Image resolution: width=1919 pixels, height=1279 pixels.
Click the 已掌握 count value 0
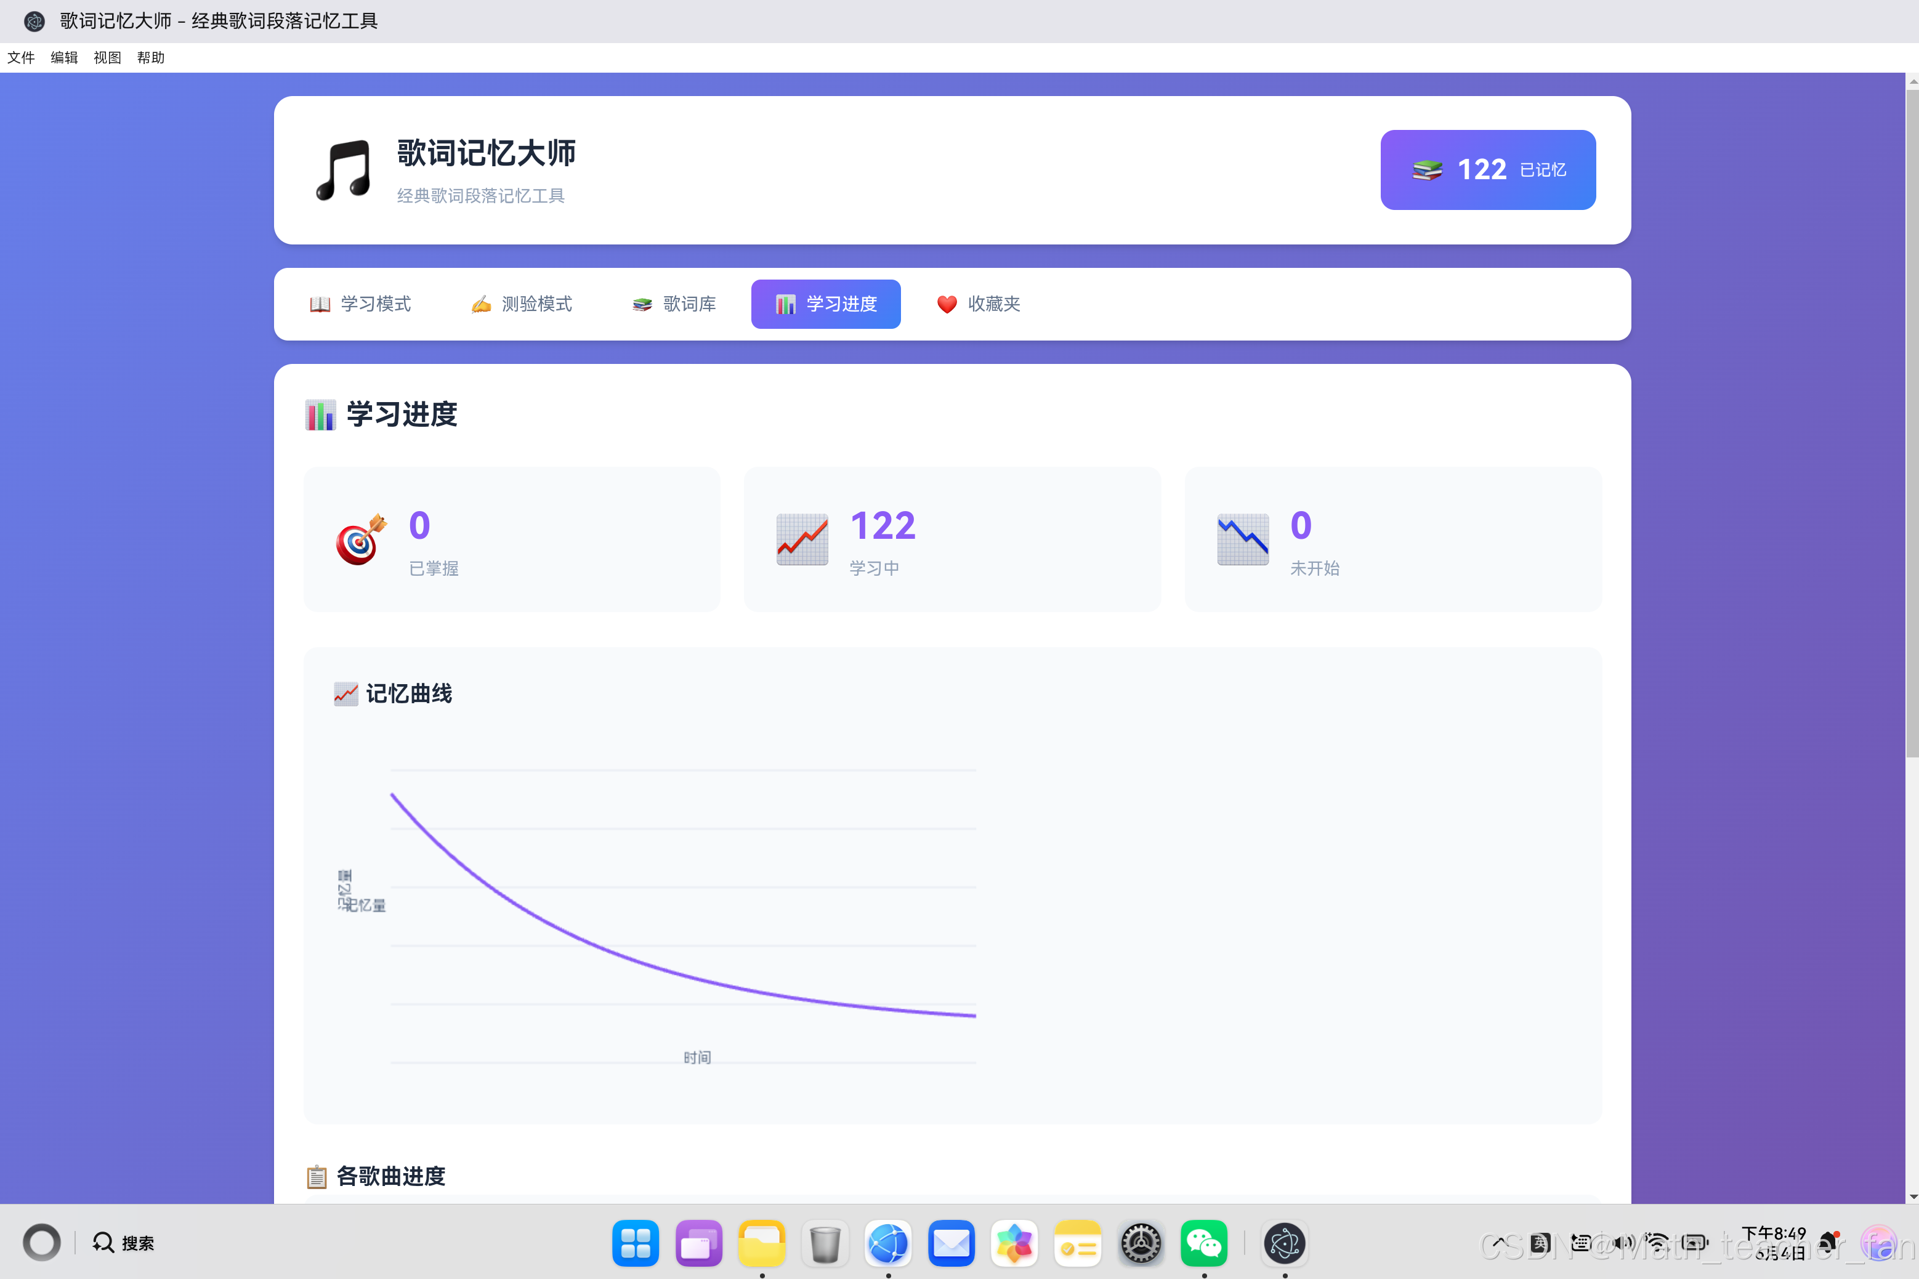[x=419, y=525]
